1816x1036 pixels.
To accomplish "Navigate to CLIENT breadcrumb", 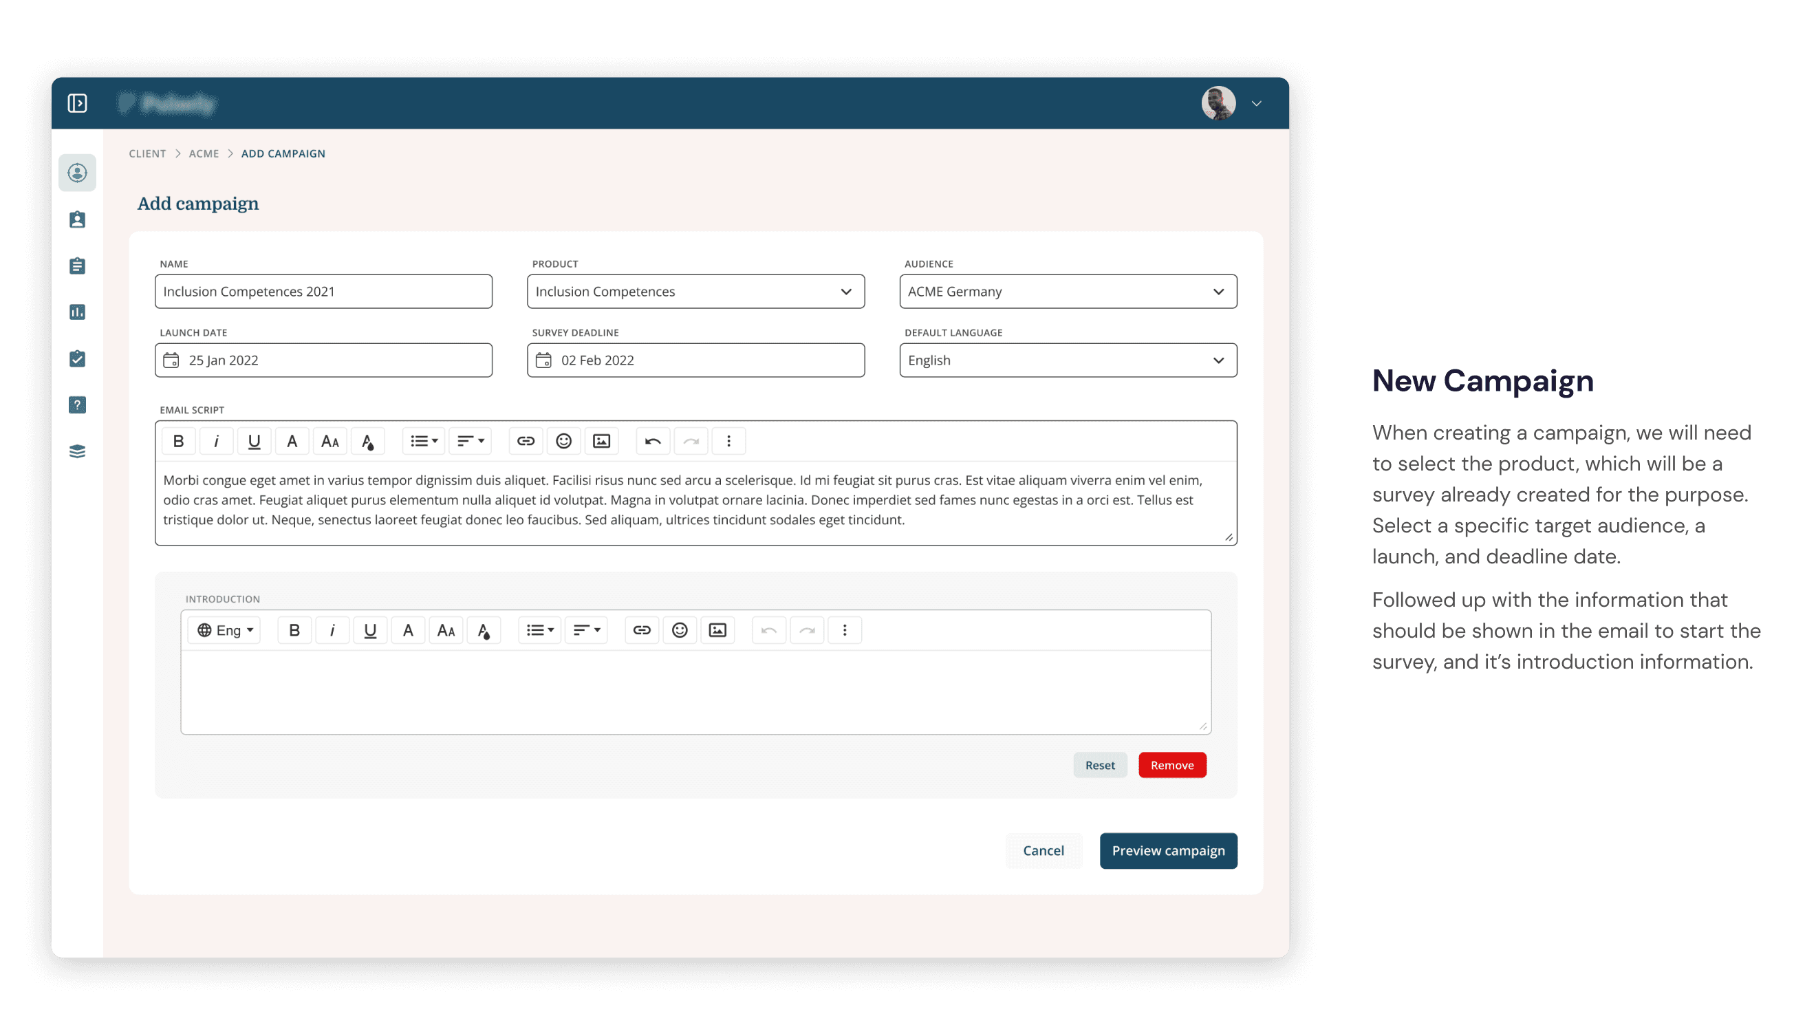I will point(147,153).
